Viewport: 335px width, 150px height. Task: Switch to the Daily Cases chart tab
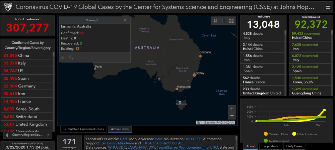tap(293, 146)
